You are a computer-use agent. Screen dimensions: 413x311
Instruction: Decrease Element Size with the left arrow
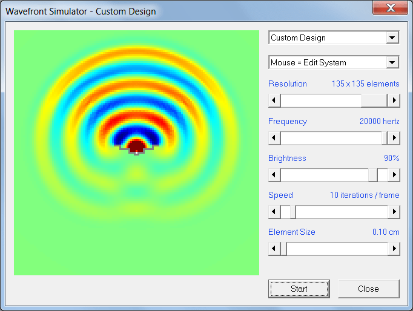pos(274,249)
